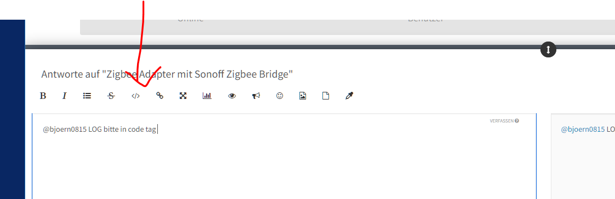The width and height of the screenshot is (615, 199).
Task: Apply italic formatting to text
Action: (64, 96)
